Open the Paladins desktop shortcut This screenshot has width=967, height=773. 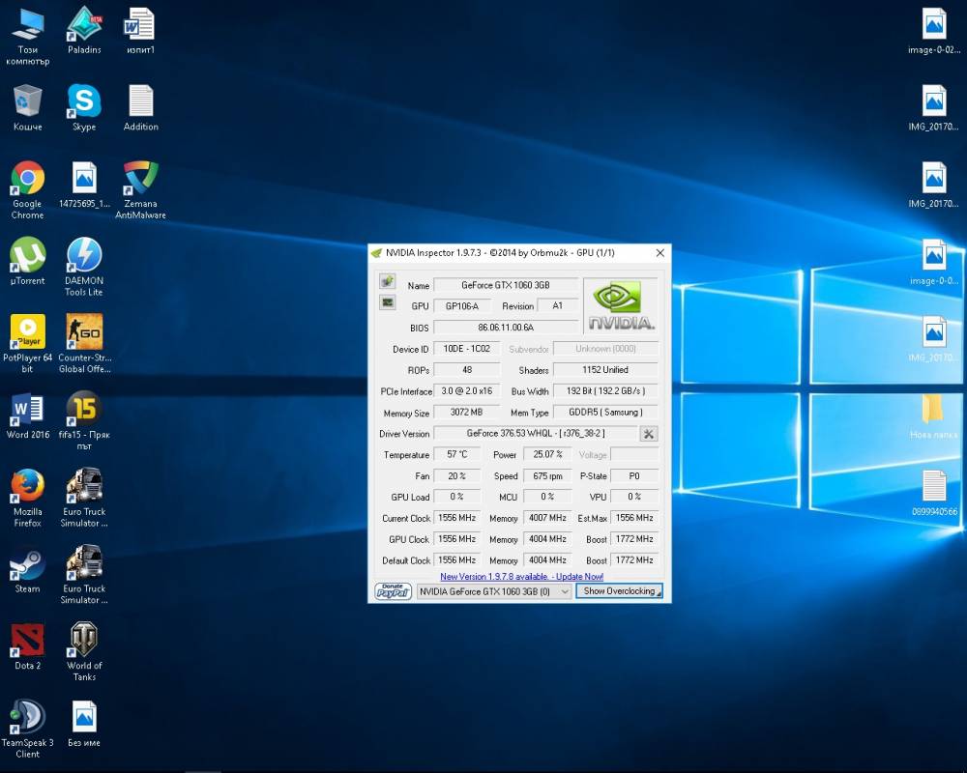[x=84, y=31]
